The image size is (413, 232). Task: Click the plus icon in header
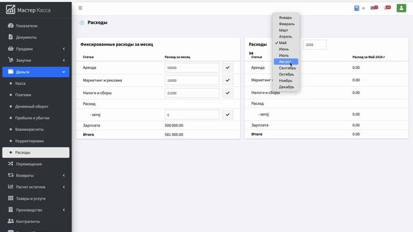click(x=363, y=8)
